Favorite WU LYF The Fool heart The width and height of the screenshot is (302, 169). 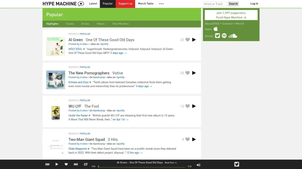(187, 106)
